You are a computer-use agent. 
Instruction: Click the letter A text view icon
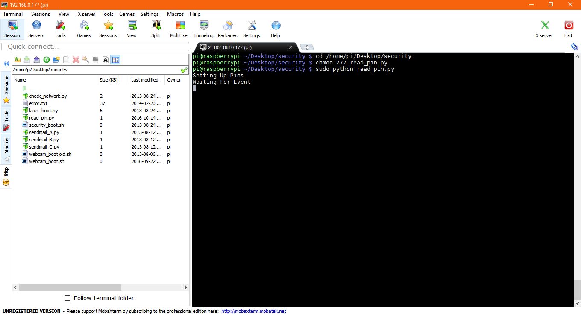coord(106,60)
